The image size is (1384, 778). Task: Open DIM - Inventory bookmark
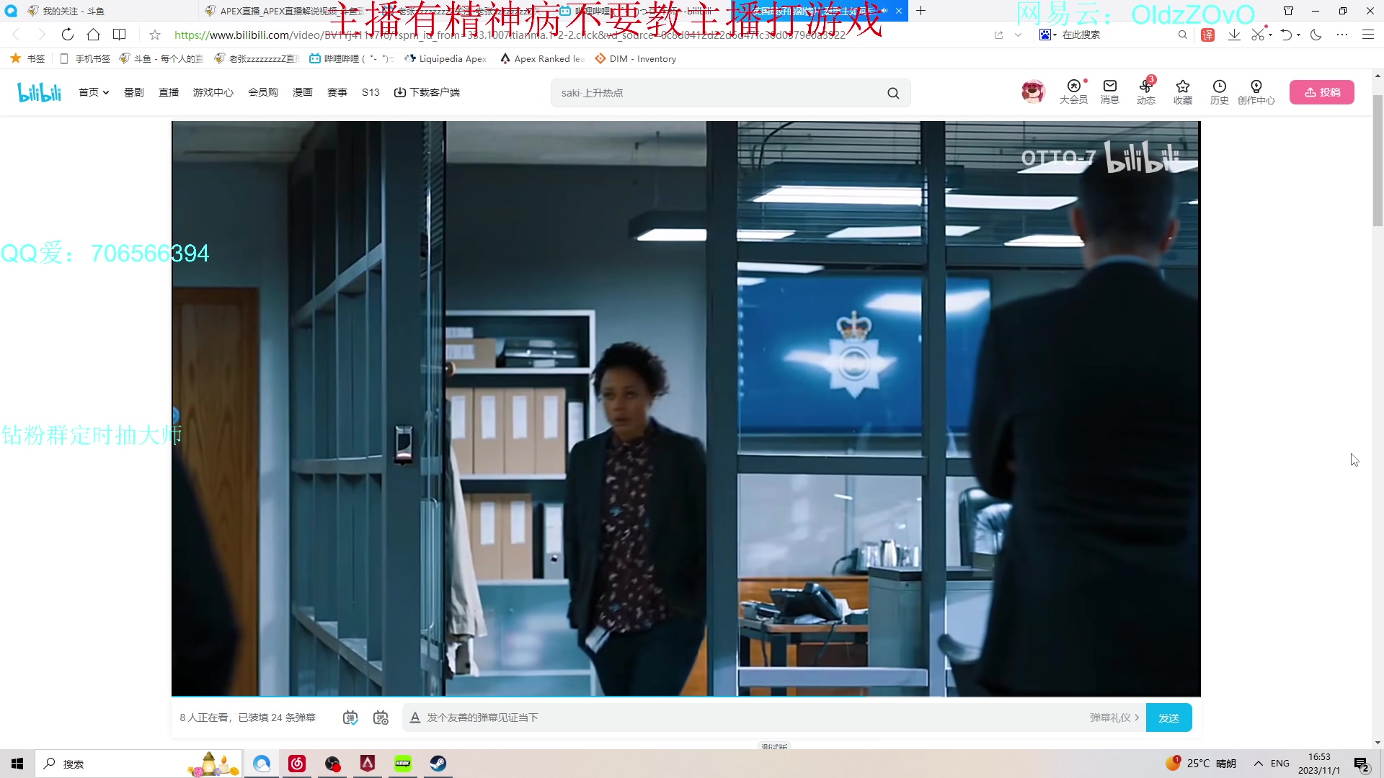pos(635,58)
